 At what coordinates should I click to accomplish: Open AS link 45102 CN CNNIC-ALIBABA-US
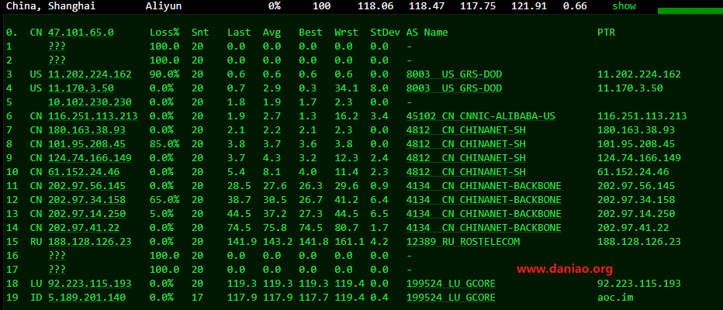pyautogui.click(x=481, y=116)
